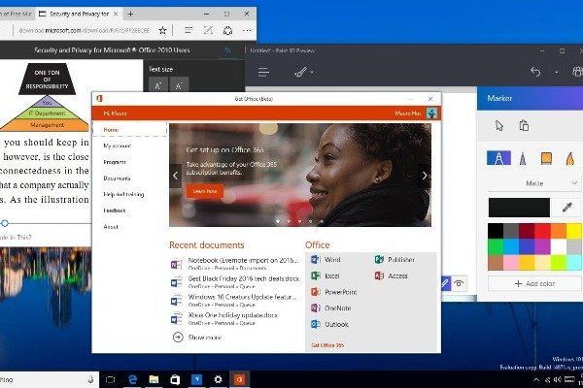583x388 pixels.
Task: Select the Marker brush in Paint 3D
Action: point(500,157)
